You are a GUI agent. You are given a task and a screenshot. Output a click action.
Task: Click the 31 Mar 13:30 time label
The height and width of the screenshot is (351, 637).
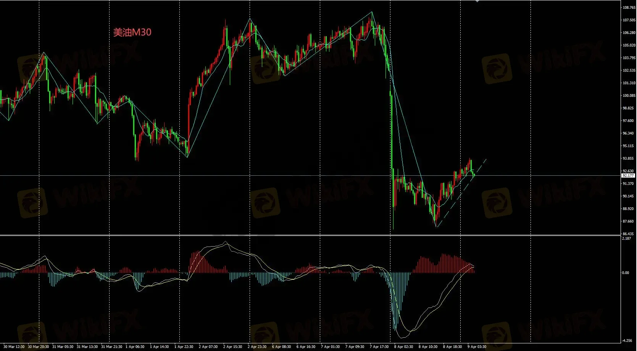(x=87, y=347)
